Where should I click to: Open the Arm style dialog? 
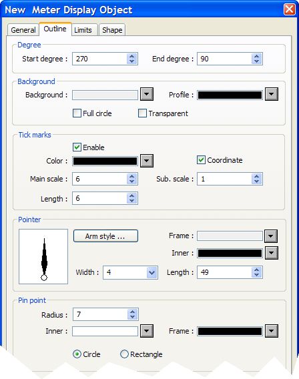[105, 236]
